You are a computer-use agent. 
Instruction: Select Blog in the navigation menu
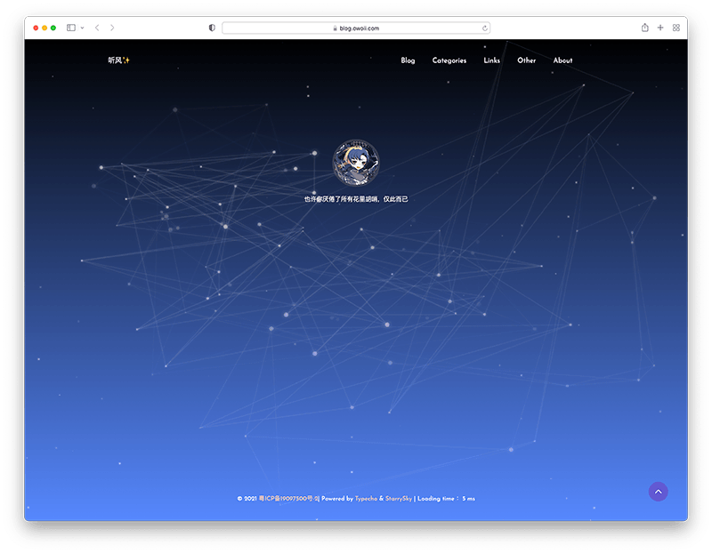pos(408,60)
